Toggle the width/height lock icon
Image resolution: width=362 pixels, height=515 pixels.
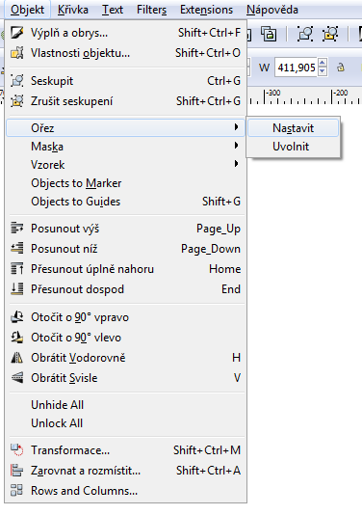[341, 68]
